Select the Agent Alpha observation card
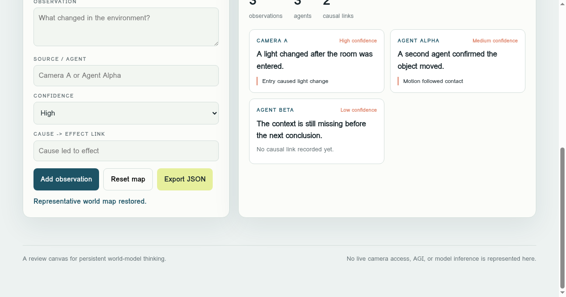This screenshot has width=566, height=297. pyautogui.click(x=458, y=61)
